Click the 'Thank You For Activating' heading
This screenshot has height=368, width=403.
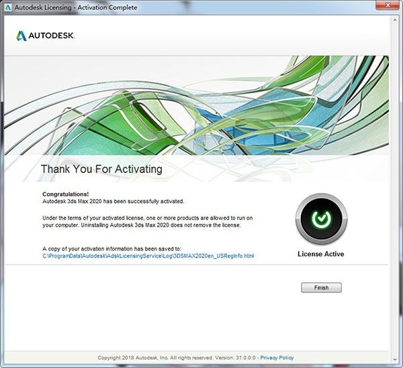pyautogui.click(x=101, y=169)
